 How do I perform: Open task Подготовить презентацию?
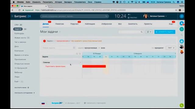pos(55,66)
